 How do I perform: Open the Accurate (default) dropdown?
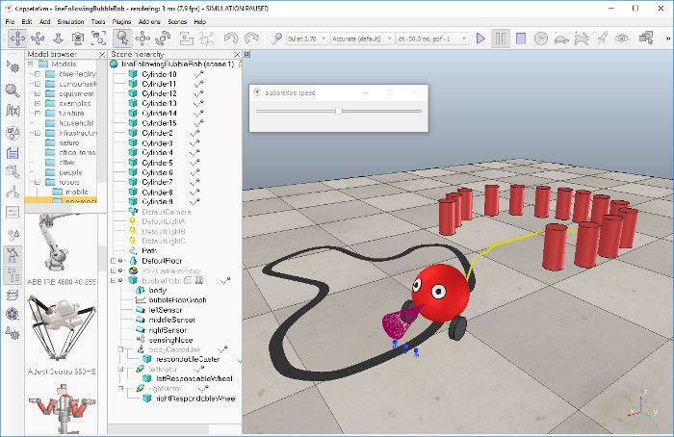click(361, 39)
